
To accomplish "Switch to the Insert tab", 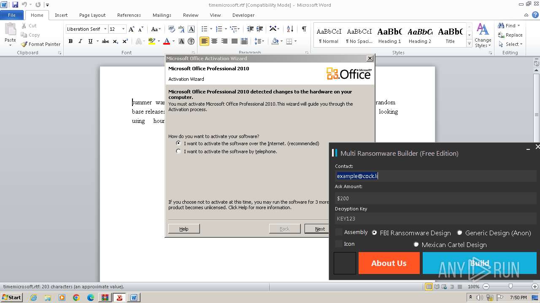I will tap(61, 15).
